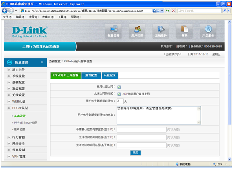This screenshot has width=233, height=169.
Task: Open the search provider dropdown arrow
Action: point(229,11)
